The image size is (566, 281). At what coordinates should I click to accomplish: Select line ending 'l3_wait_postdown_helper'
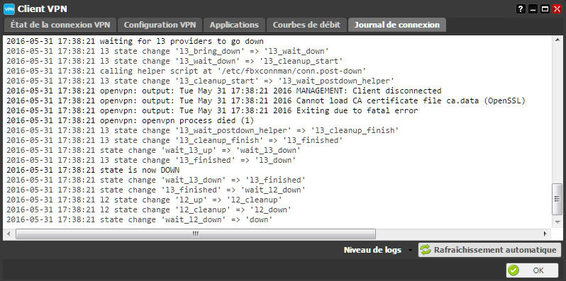[x=200, y=81]
